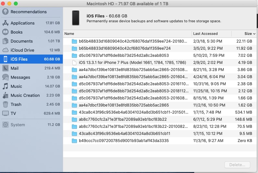
Task: Click folder icon of 2.38 GB backup
Action: pos(74,84)
